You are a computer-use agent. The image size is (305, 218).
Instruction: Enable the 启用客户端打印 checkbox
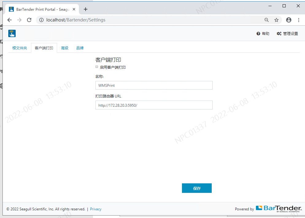[96, 67]
